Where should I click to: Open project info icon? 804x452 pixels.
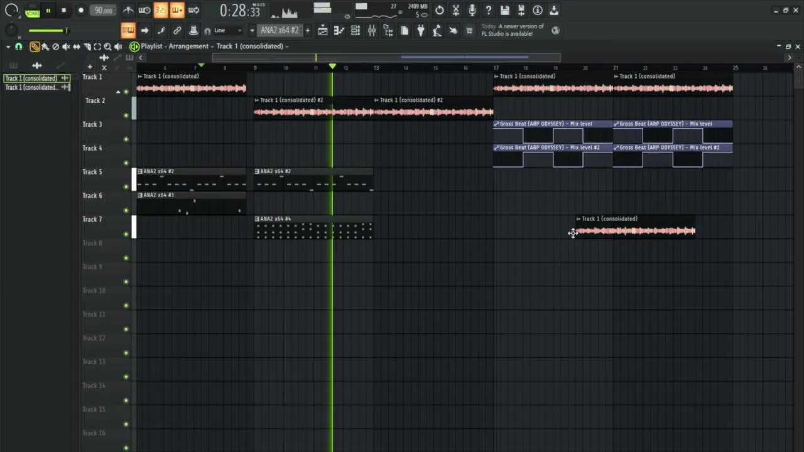pos(538,10)
